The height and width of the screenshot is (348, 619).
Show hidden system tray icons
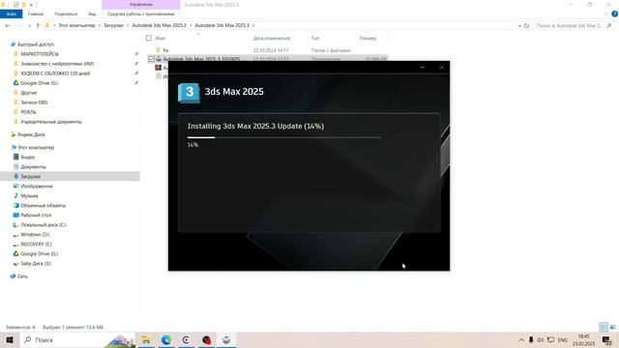521,339
